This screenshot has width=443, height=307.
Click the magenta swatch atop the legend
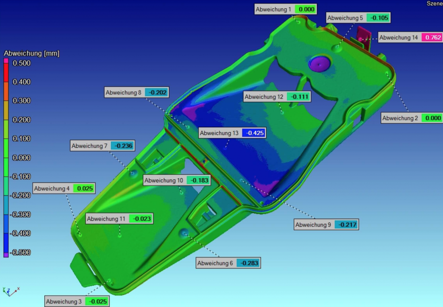tap(6, 60)
